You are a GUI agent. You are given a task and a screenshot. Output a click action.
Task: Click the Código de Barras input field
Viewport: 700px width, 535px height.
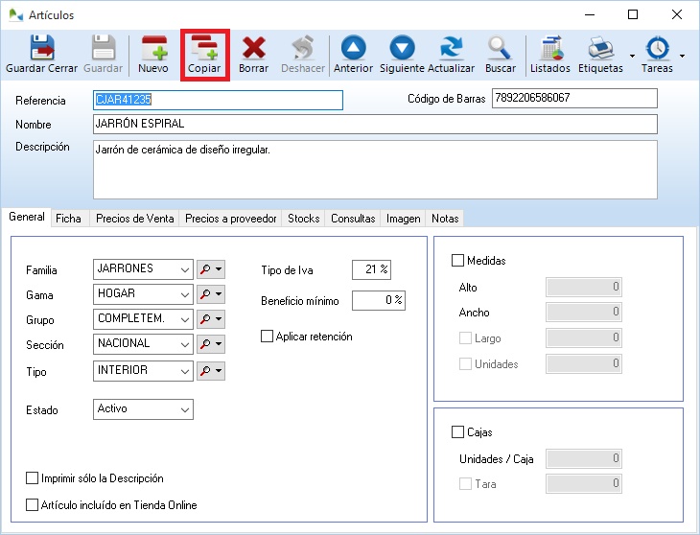pos(573,99)
